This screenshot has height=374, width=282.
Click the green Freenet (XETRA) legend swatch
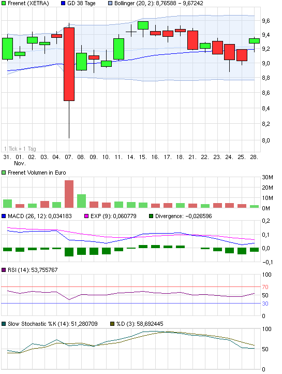(4, 3)
